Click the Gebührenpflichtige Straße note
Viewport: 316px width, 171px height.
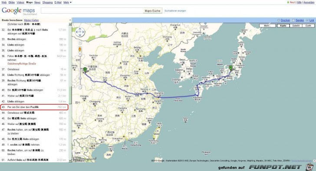pyautogui.click(x=22, y=64)
